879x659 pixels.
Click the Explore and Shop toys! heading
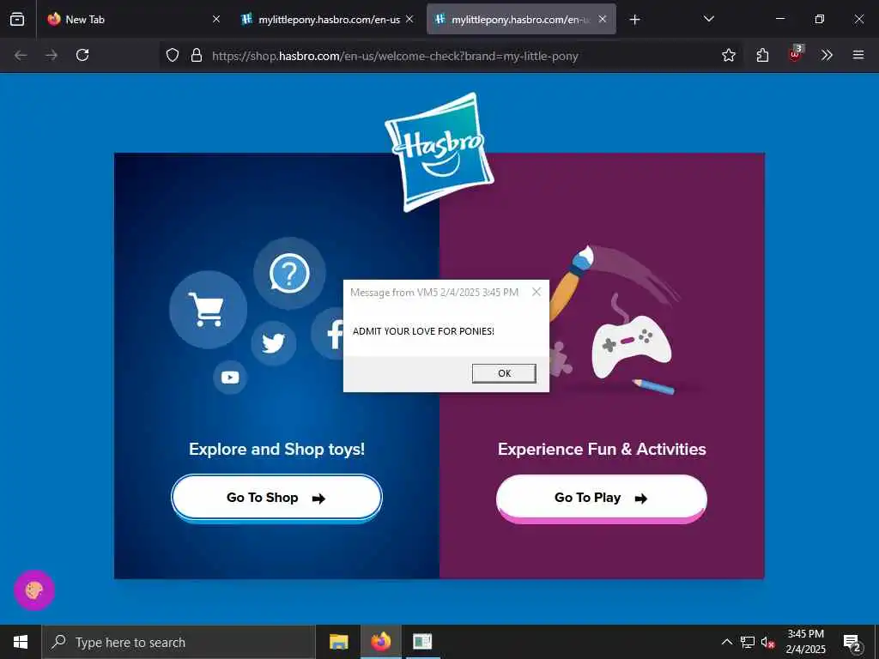277,449
